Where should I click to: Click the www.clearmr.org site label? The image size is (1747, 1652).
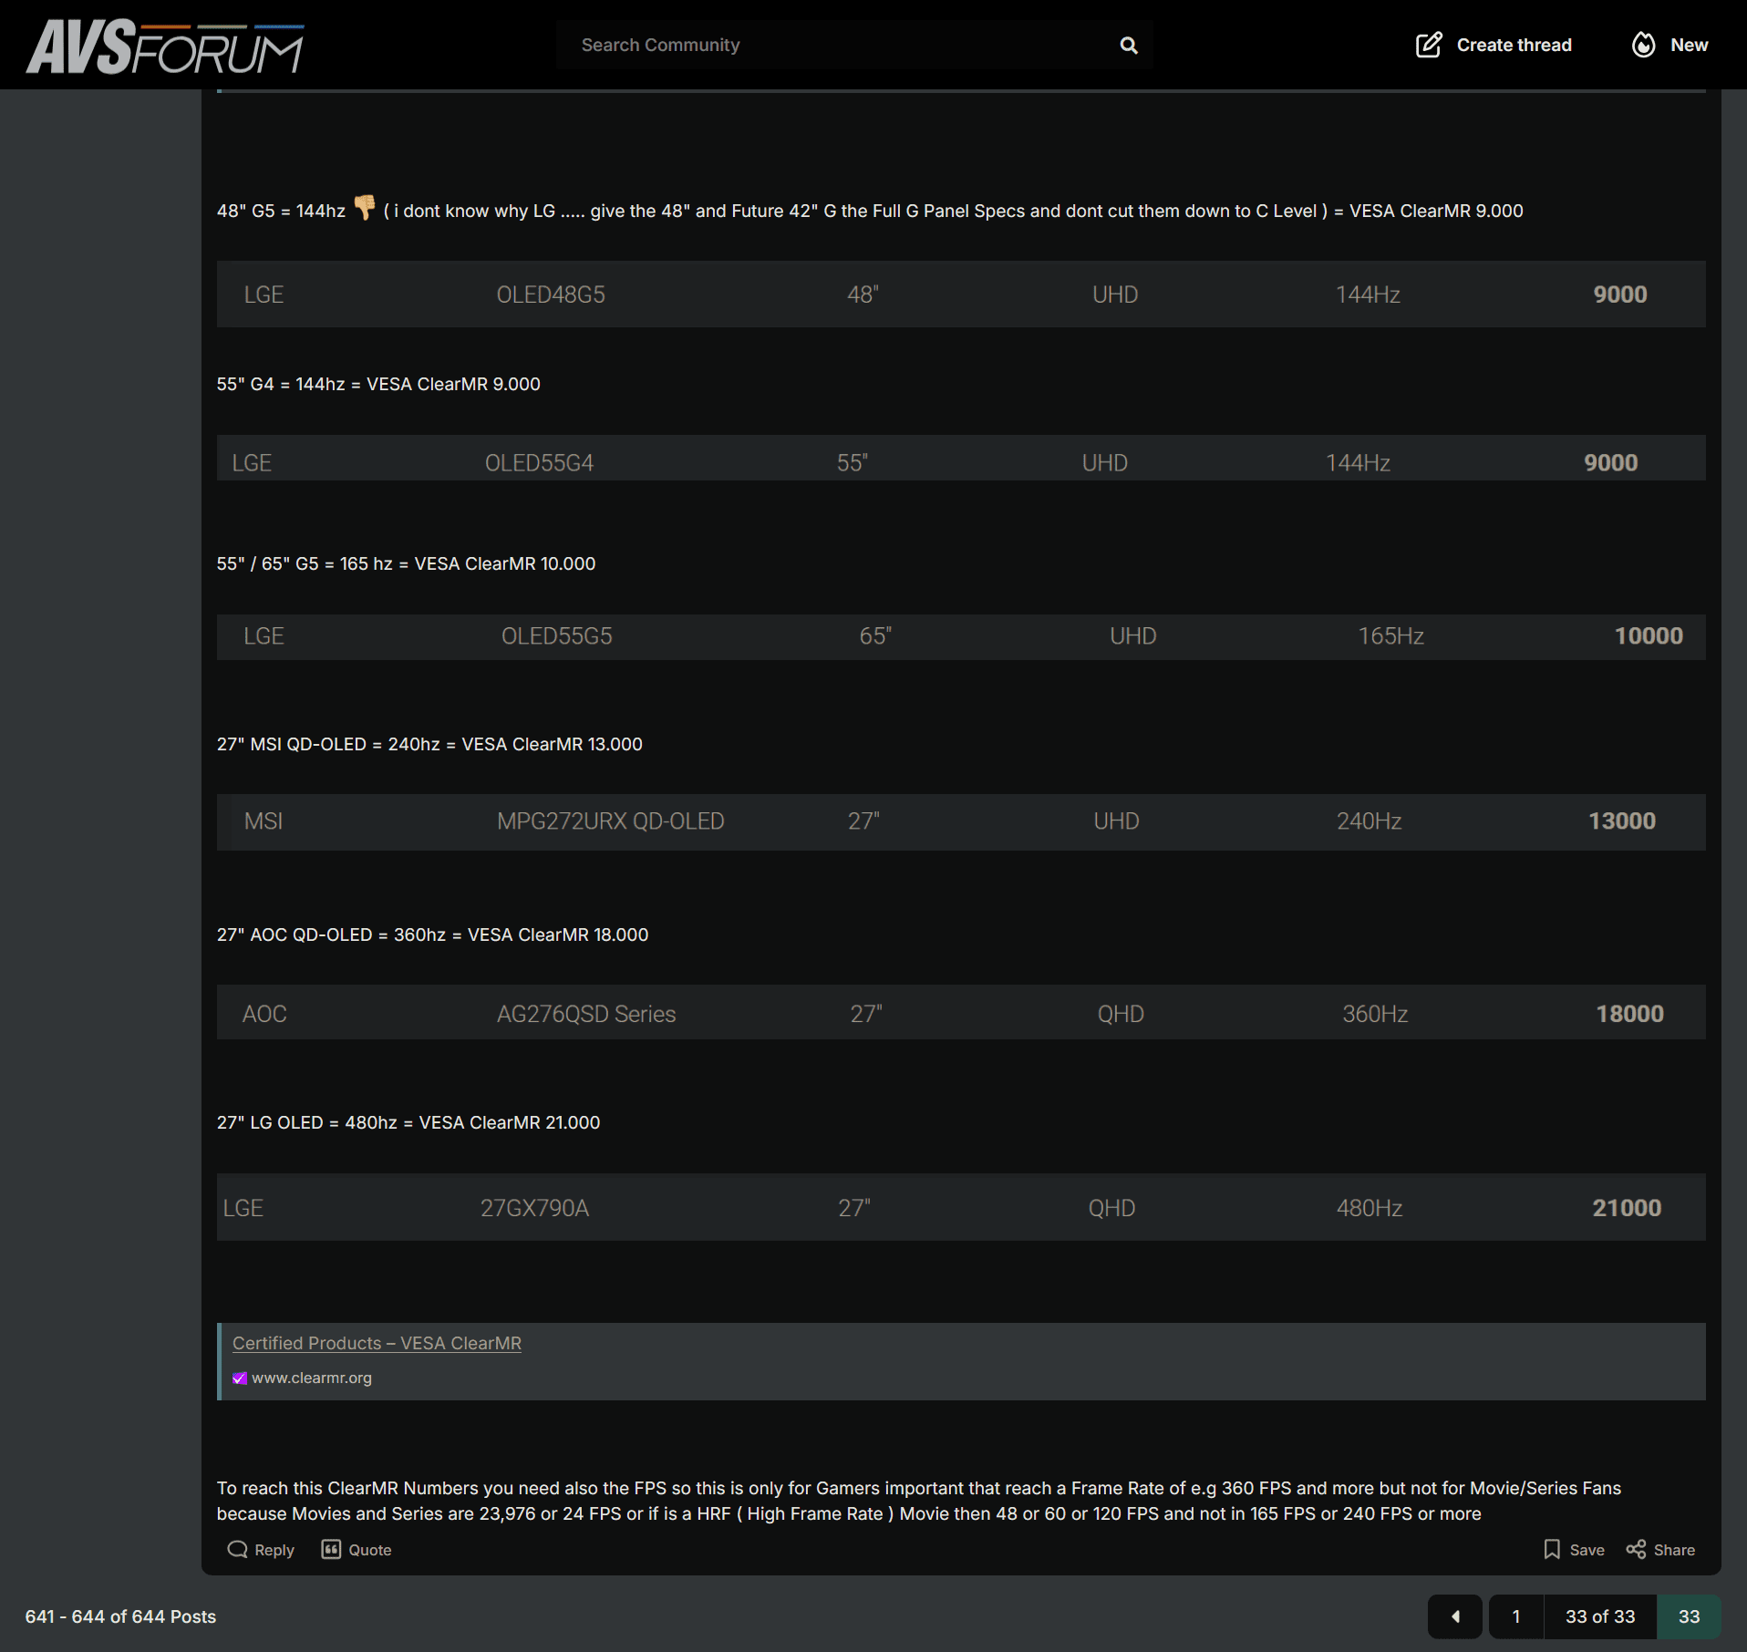pyautogui.click(x=312, y=1378)
